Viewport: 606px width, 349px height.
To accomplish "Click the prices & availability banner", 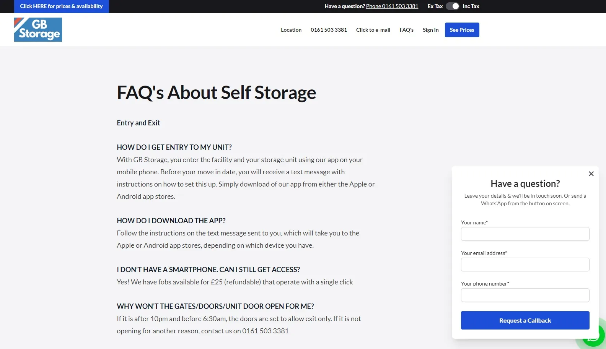I will click(x=62, y=6).
